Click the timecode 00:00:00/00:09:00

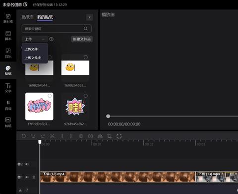[x=124, y=124]
